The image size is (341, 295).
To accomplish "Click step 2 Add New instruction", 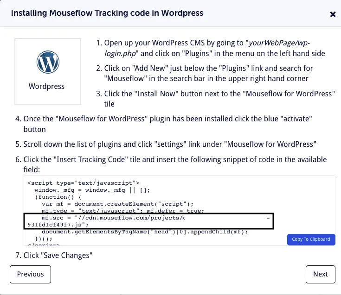I will pos(205,73).
